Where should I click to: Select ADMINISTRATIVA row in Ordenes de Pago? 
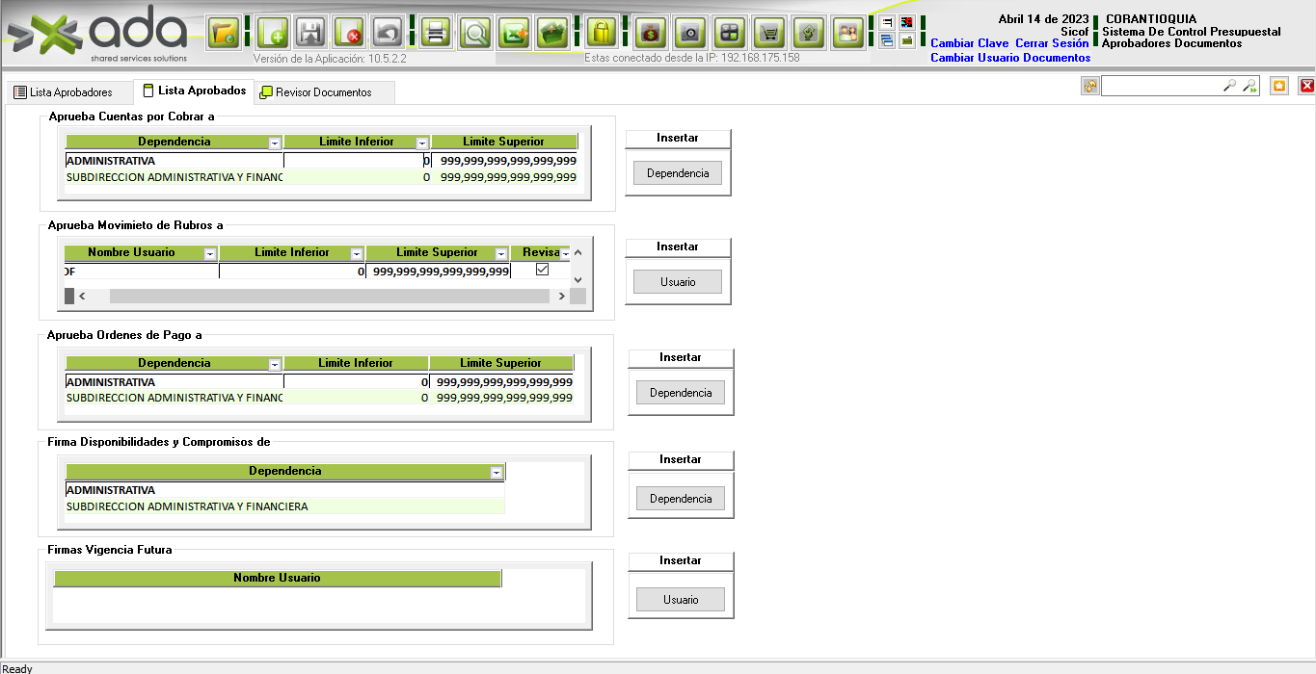(x=319, y=382)
